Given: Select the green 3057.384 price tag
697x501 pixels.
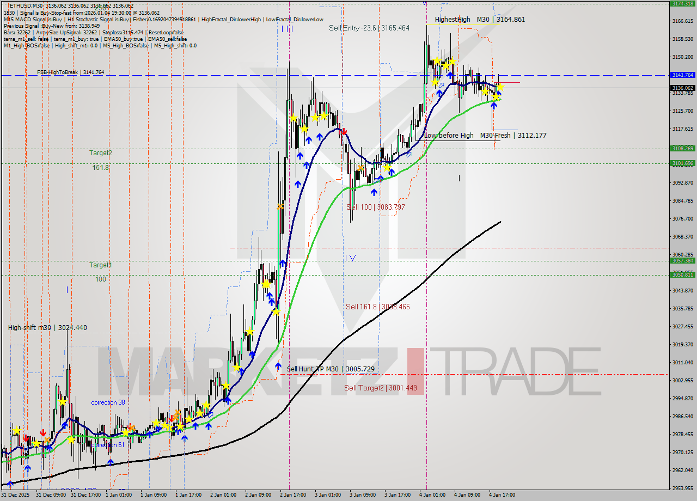Looking at the screenshot, I should 682,260.
